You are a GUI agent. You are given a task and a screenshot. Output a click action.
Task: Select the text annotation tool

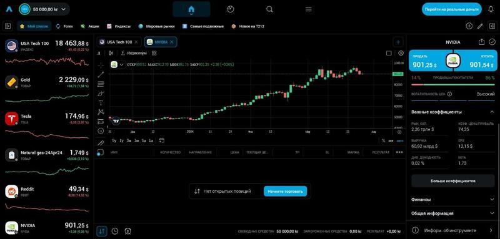[101, 103]
